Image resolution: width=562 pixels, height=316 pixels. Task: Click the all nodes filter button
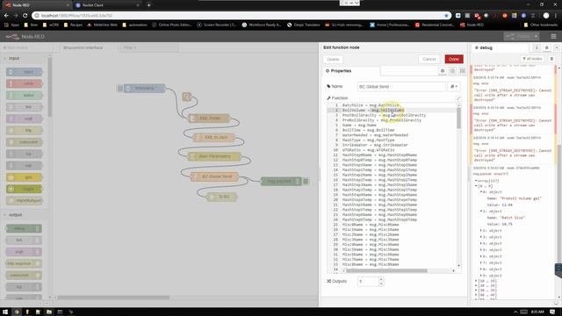coord(532,59)
